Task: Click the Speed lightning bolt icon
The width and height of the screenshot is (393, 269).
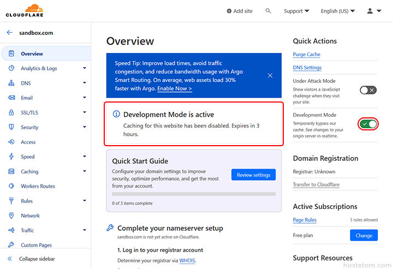Action: click(x=11, y=157)
